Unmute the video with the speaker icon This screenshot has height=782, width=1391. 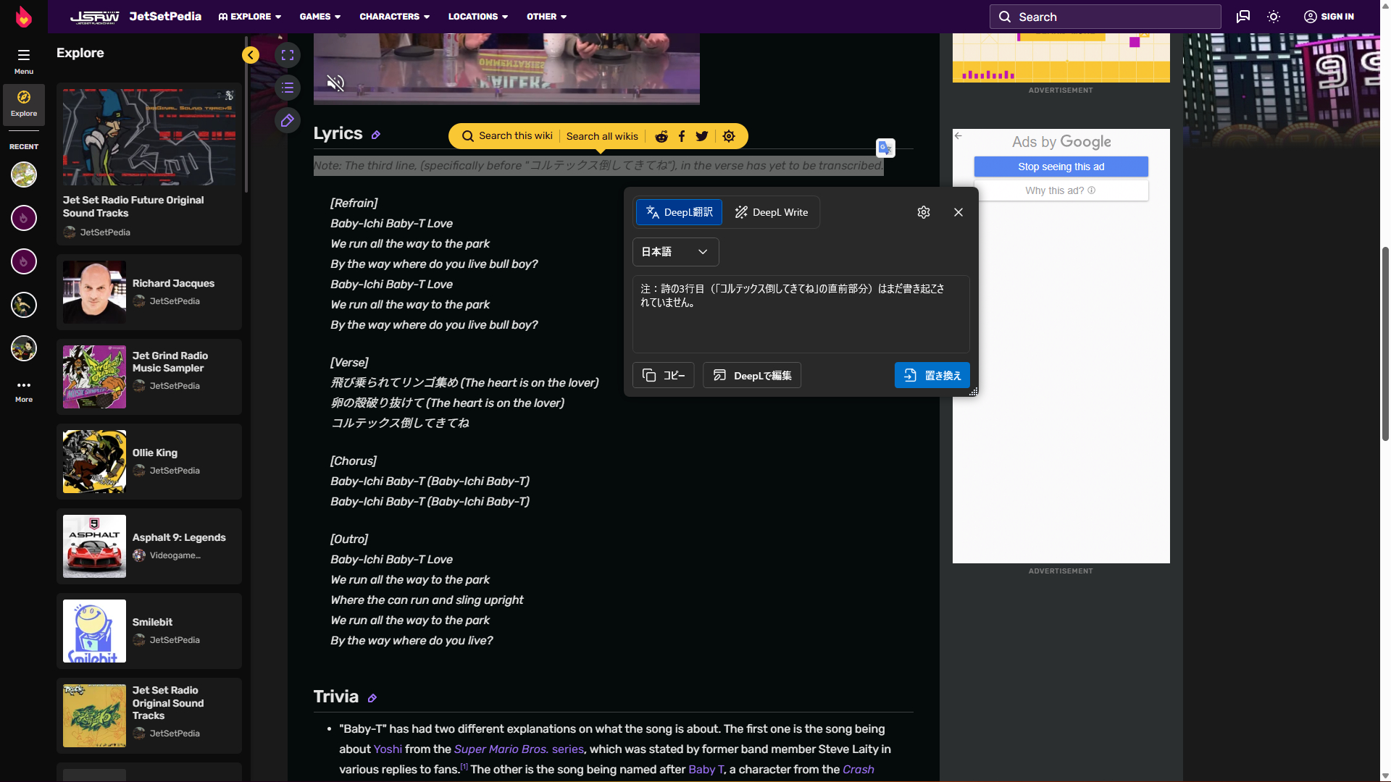(335, 83)
